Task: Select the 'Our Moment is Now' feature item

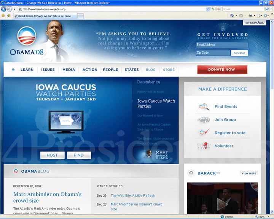Action: [150, 116]
